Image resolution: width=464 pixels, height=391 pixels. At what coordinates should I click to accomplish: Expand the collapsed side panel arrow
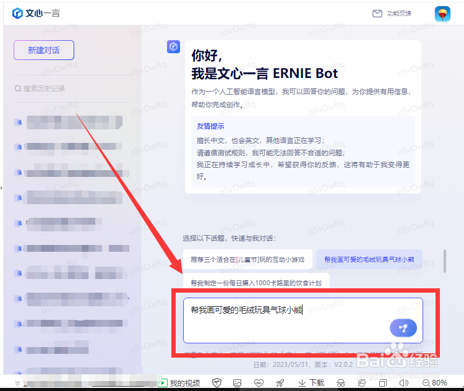(1, 188)
